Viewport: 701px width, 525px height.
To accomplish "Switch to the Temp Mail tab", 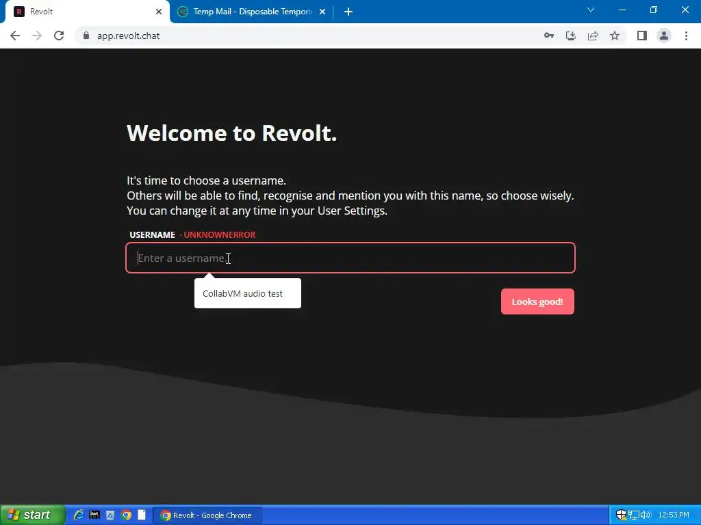I will pos(252,12).
